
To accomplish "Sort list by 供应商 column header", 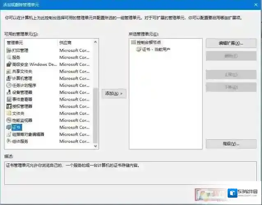I will click(x=75, y=42).
